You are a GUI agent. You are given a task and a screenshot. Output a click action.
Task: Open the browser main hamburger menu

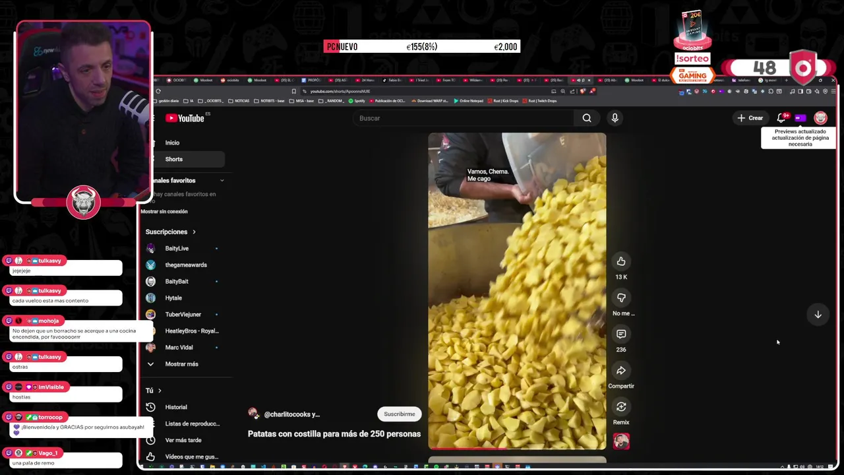833,91
